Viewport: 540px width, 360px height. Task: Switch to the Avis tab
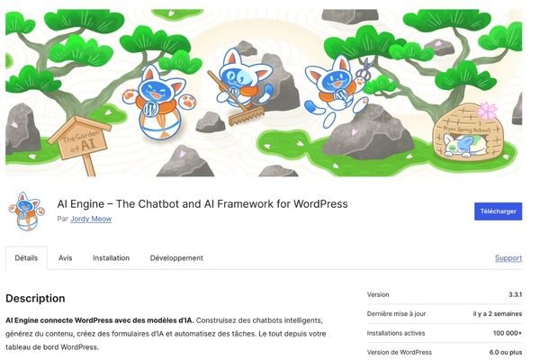pyautogui.click(x=65, y=257)
